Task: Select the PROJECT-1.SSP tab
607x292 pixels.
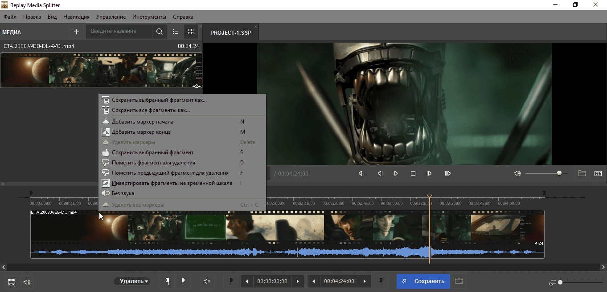Action: (231, 33)
